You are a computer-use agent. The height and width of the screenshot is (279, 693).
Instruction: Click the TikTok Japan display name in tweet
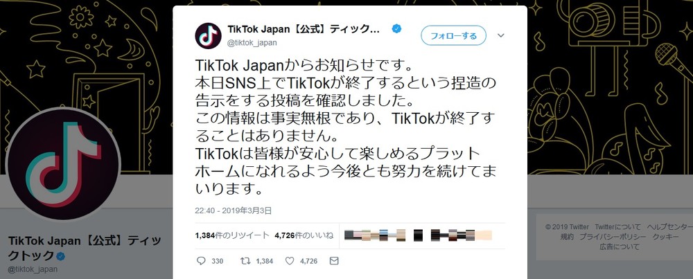[x=304, y=29]
